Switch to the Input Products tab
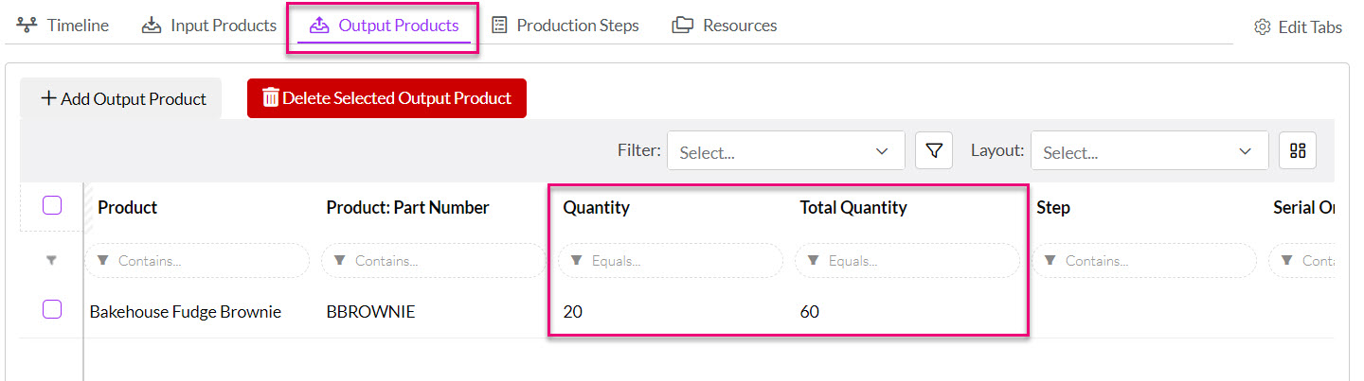 tap(209, 26)
